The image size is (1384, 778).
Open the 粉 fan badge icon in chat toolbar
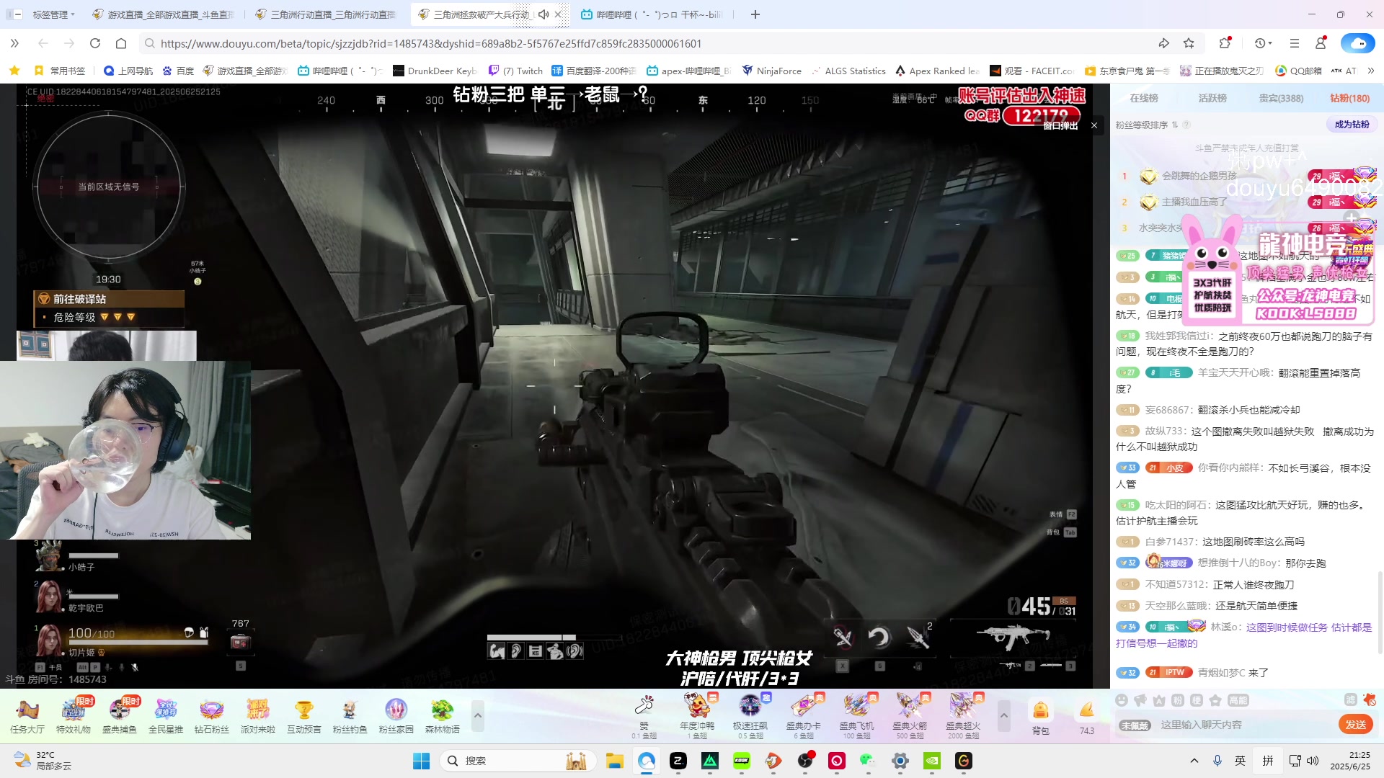click(1178, 700)
